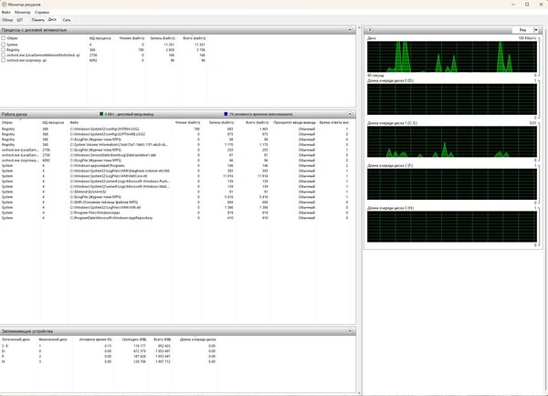
Task: Select the NetCore.etl file row
Action: (174, 176)
